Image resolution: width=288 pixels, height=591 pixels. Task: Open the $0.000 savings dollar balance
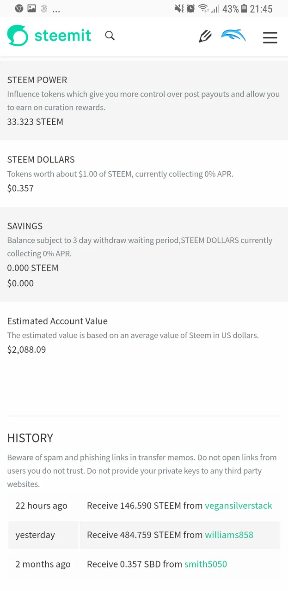20,283
